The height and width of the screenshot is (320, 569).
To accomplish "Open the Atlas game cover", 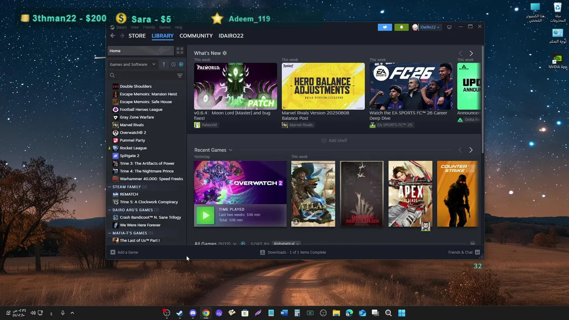I will (x=313, y=194).
